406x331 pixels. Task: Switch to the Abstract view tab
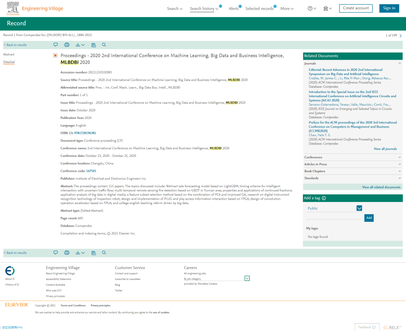click(x=9, y=54)
